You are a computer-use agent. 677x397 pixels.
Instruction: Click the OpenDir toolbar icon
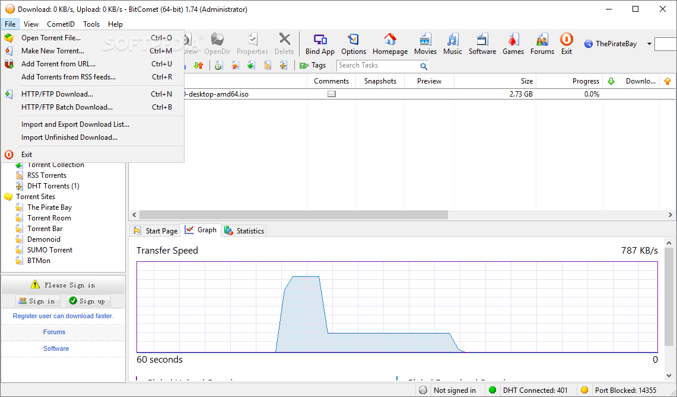pos(217,44)
